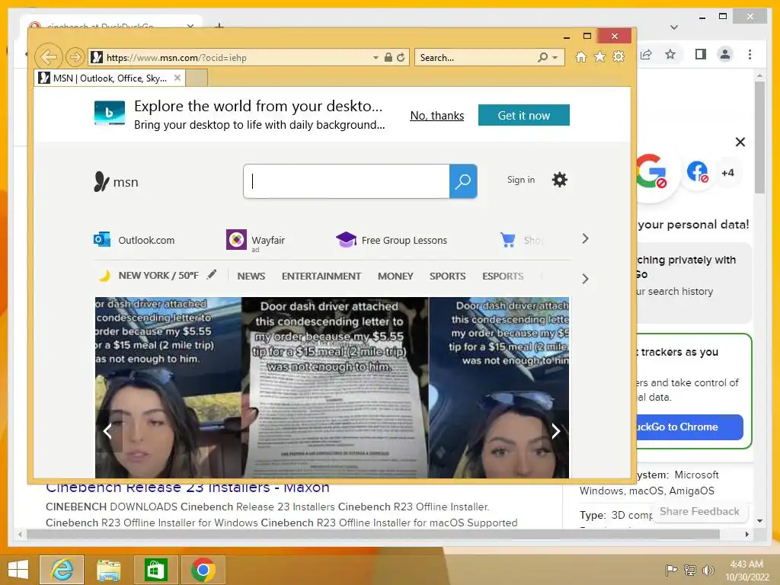Show previous story in news carousel
Screen dimensions: 780x585
108,431
